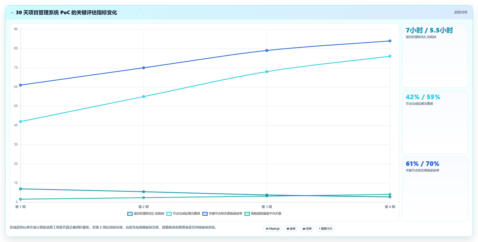The width and height of the screenshot is (478, 242).
Task: Click the 项目经理状态汇总耗时 card caption
Action: click(421, 37)
